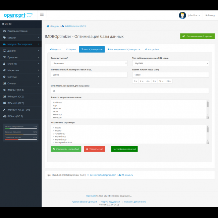Click the red Удалить кэш button
The width and height of the screenshot is (218, 218).
pos(94,149)
